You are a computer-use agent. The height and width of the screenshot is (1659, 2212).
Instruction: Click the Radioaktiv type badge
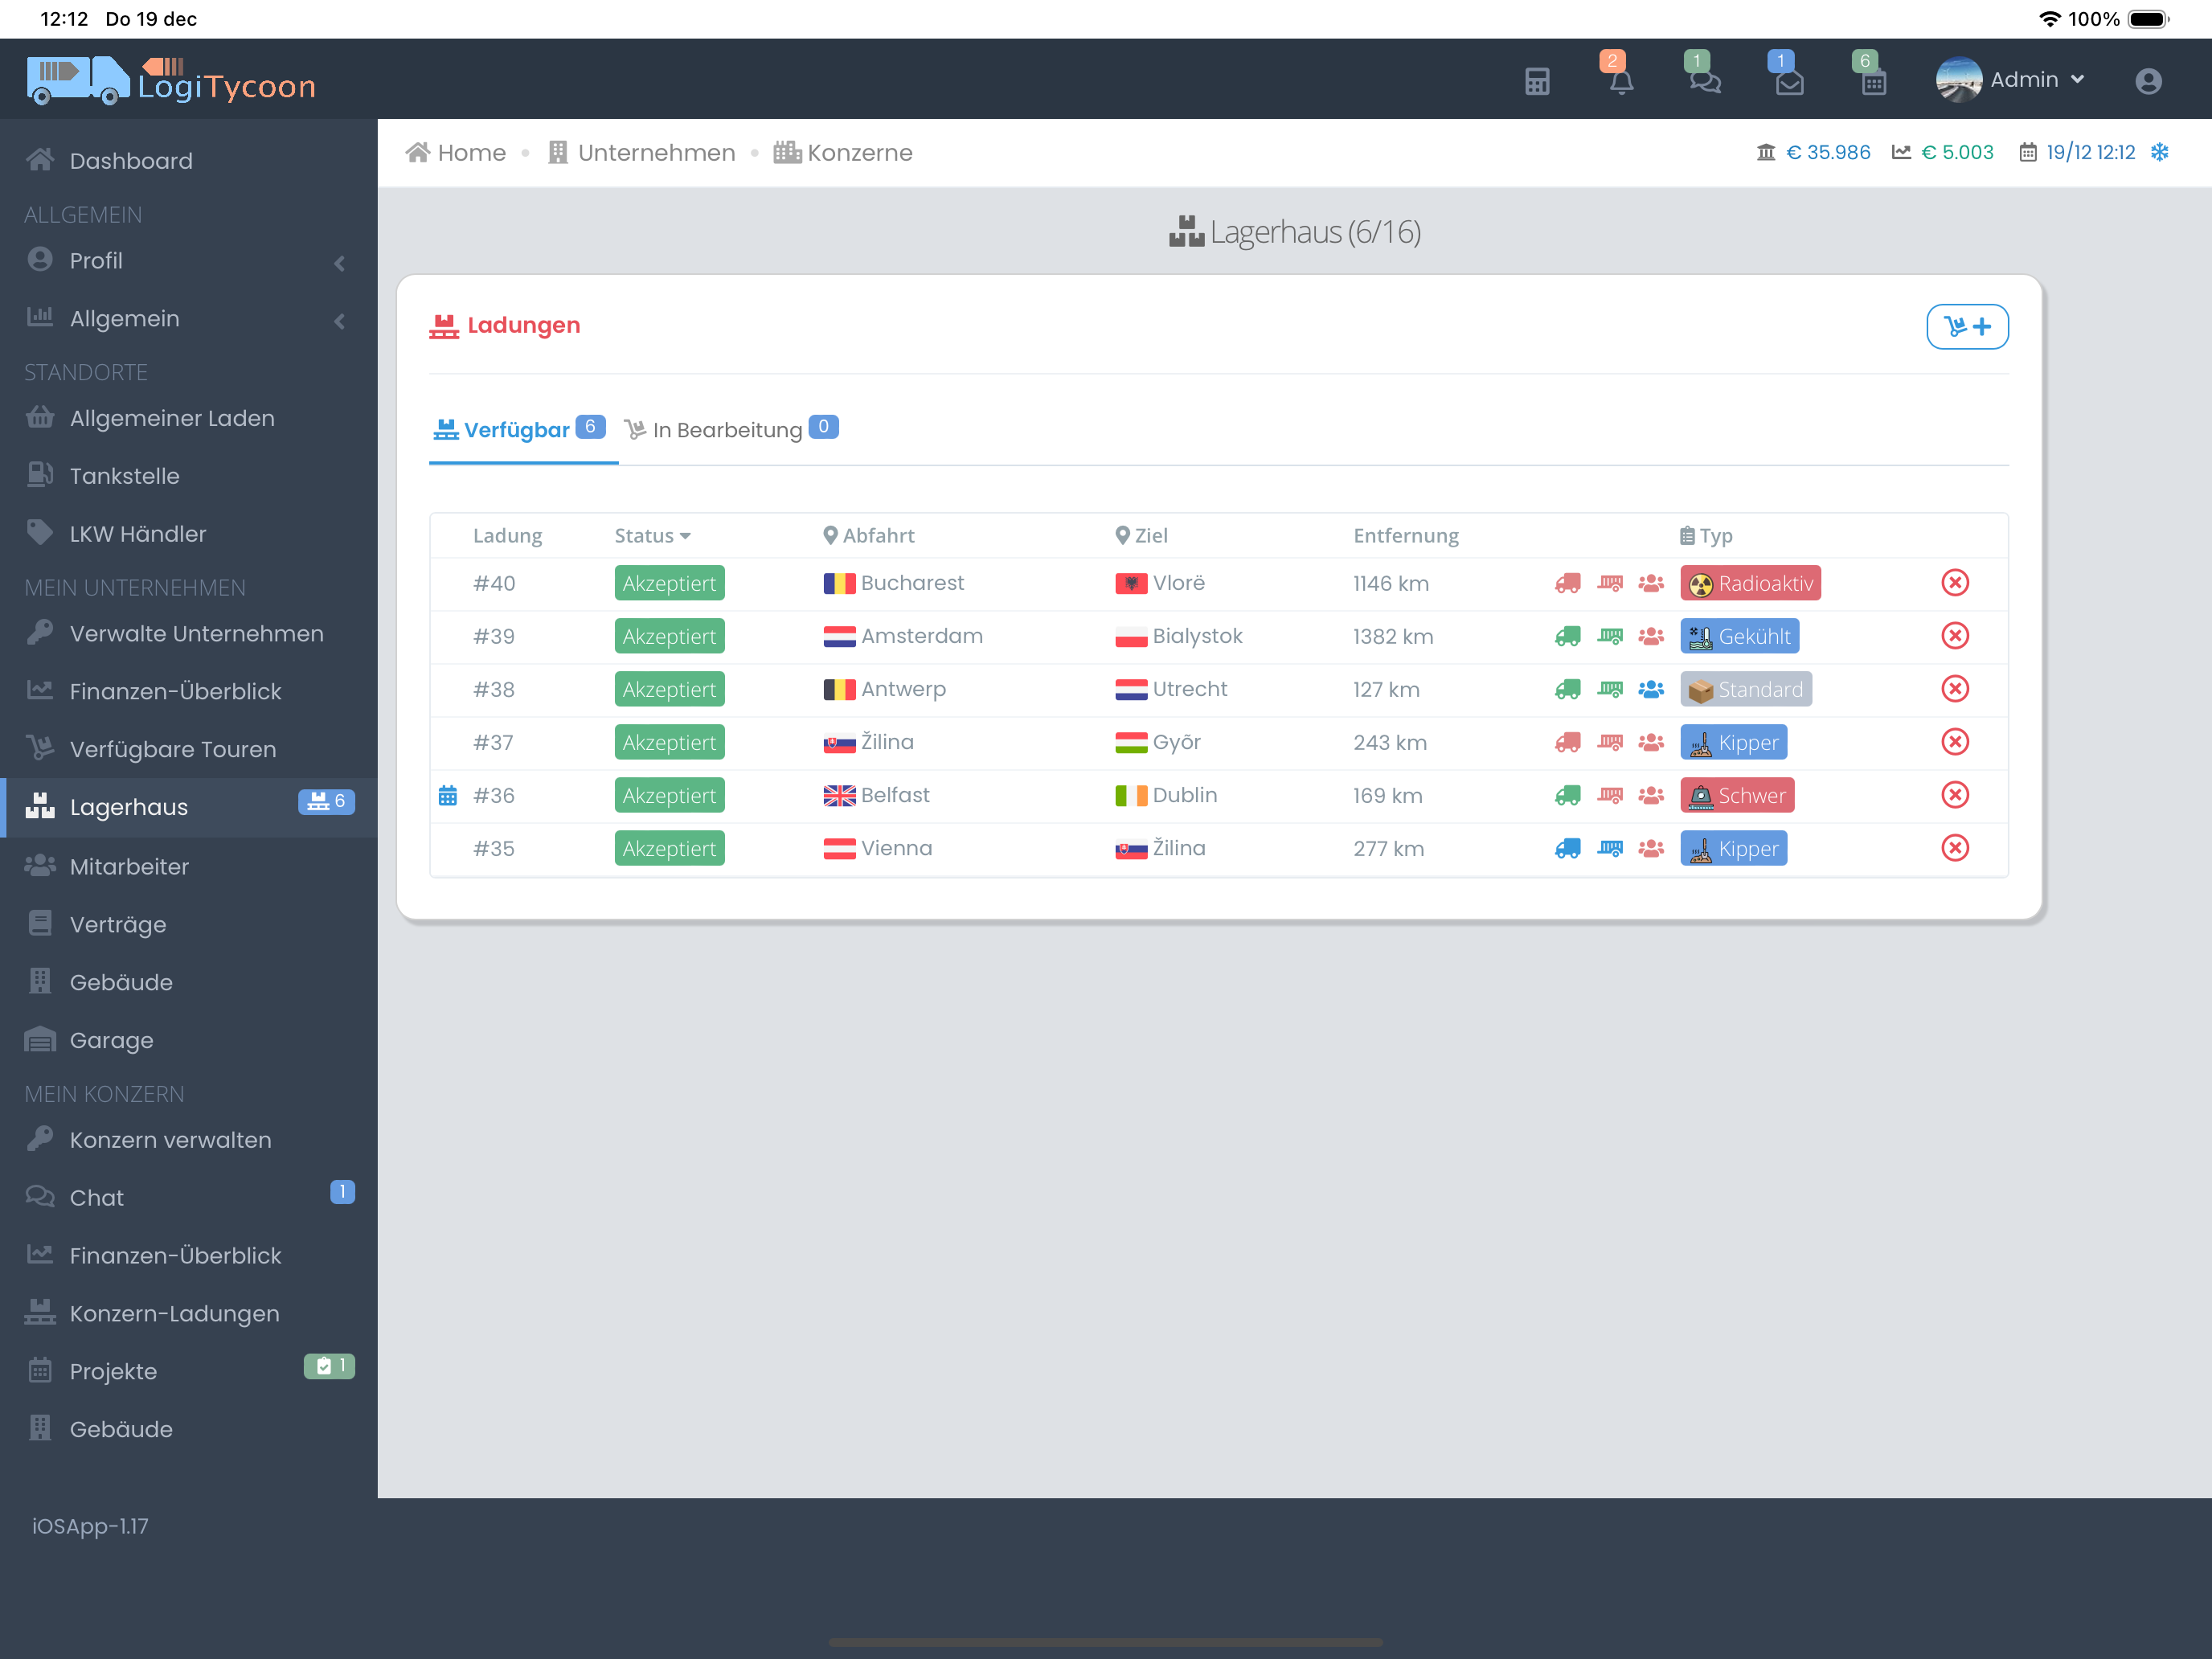pyautogui.click(x=1749, y=583)
